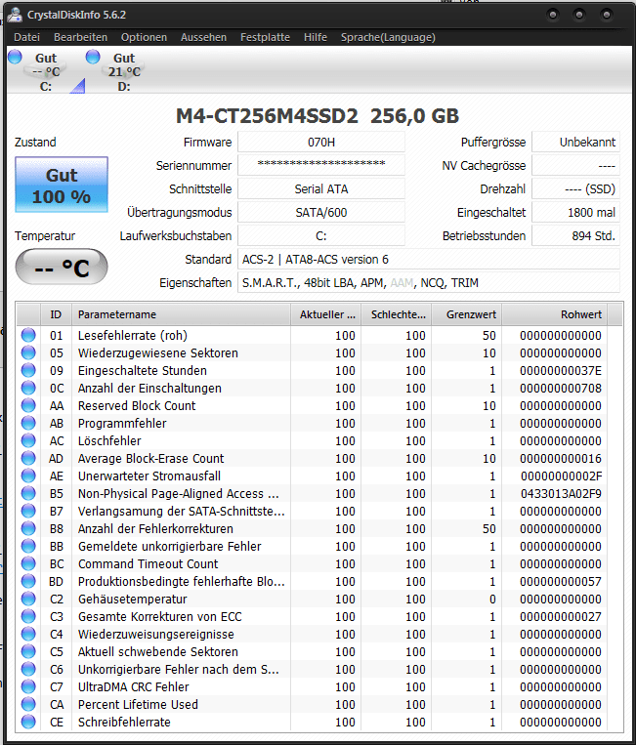Select raw value 0433013A02F9

[561, 494]
